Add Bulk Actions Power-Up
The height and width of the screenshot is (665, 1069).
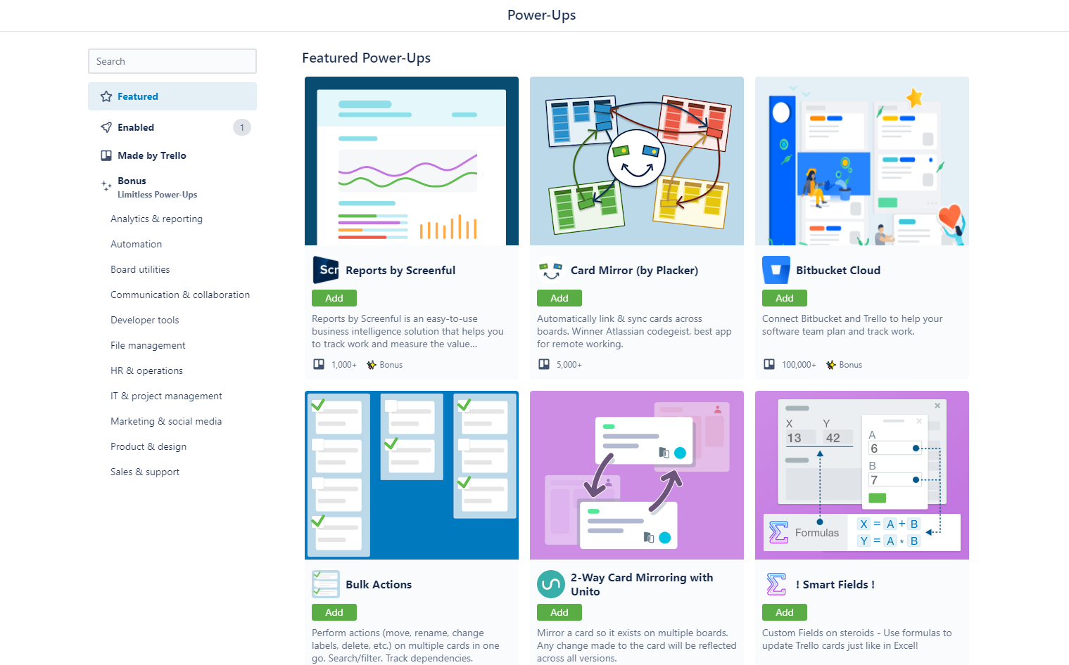tap(334, 612)
